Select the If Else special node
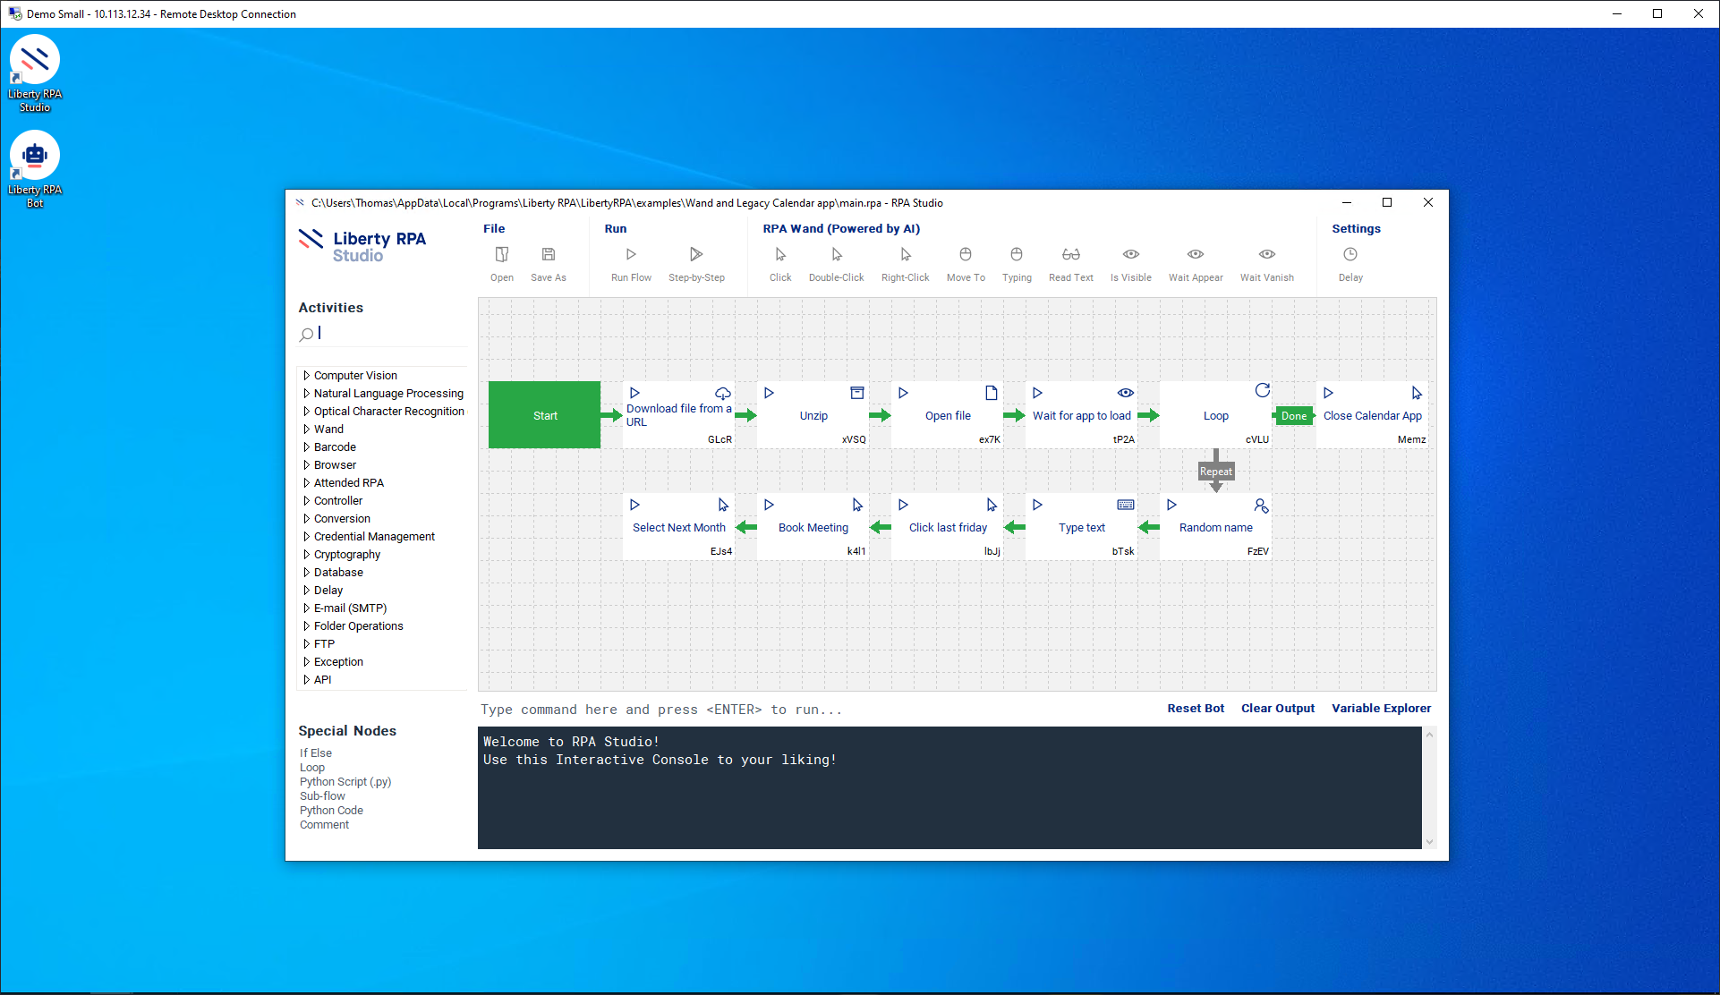 (x=316, y=753)
